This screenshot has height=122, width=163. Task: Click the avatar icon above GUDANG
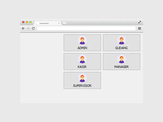pyautogui.click(x=121, y=40)
